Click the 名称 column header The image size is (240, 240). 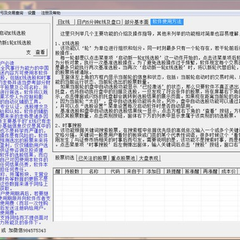point(93,171)
